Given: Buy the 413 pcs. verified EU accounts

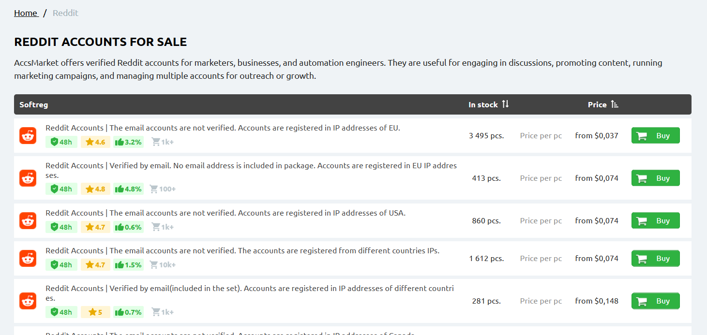Looking at the screenshot, I should (x=655, y=178).
